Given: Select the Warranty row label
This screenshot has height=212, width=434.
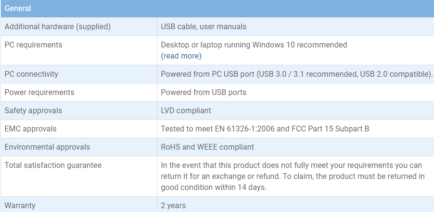Looking at the screenshot, I should [20, 205].
